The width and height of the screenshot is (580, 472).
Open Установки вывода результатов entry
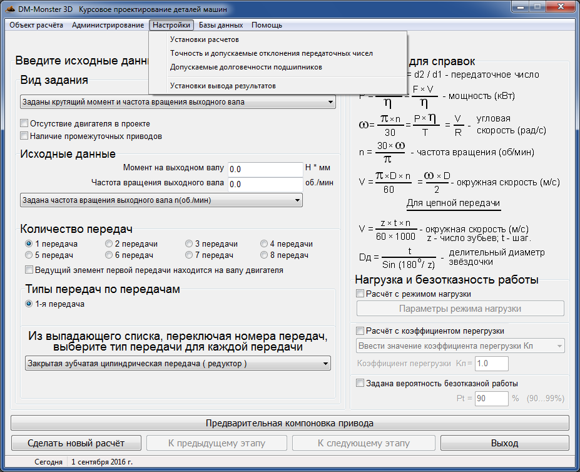[278, 86]
